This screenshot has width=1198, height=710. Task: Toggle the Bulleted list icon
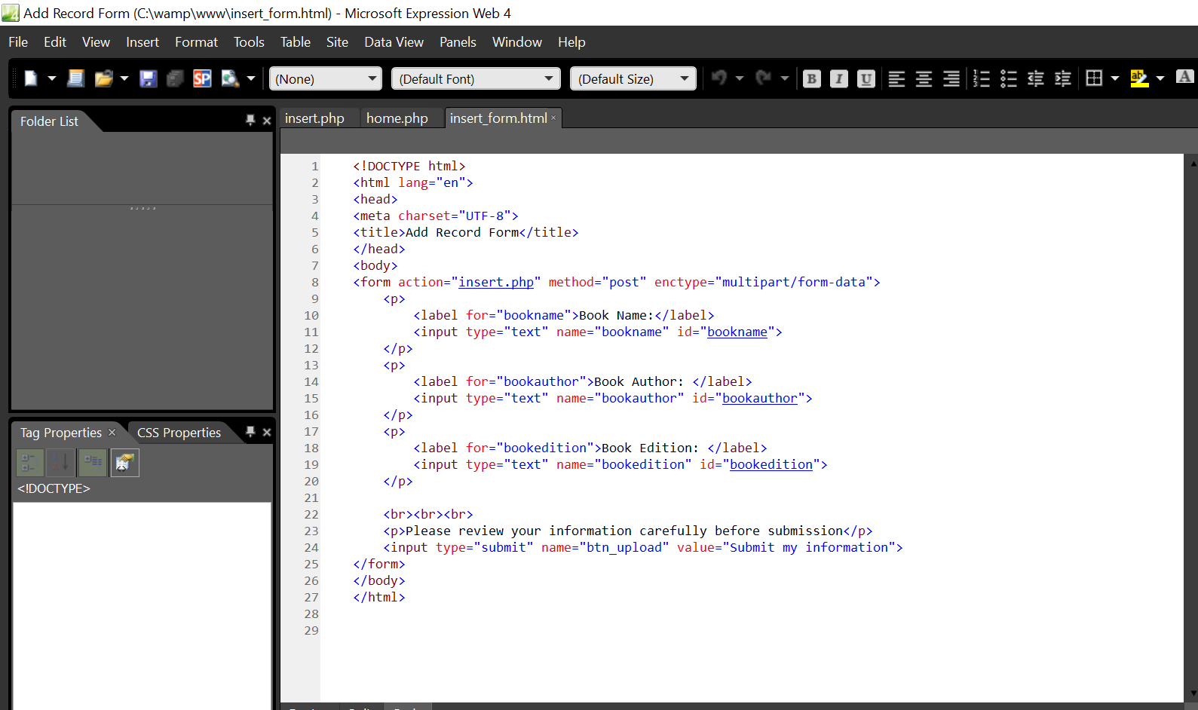1009,78
